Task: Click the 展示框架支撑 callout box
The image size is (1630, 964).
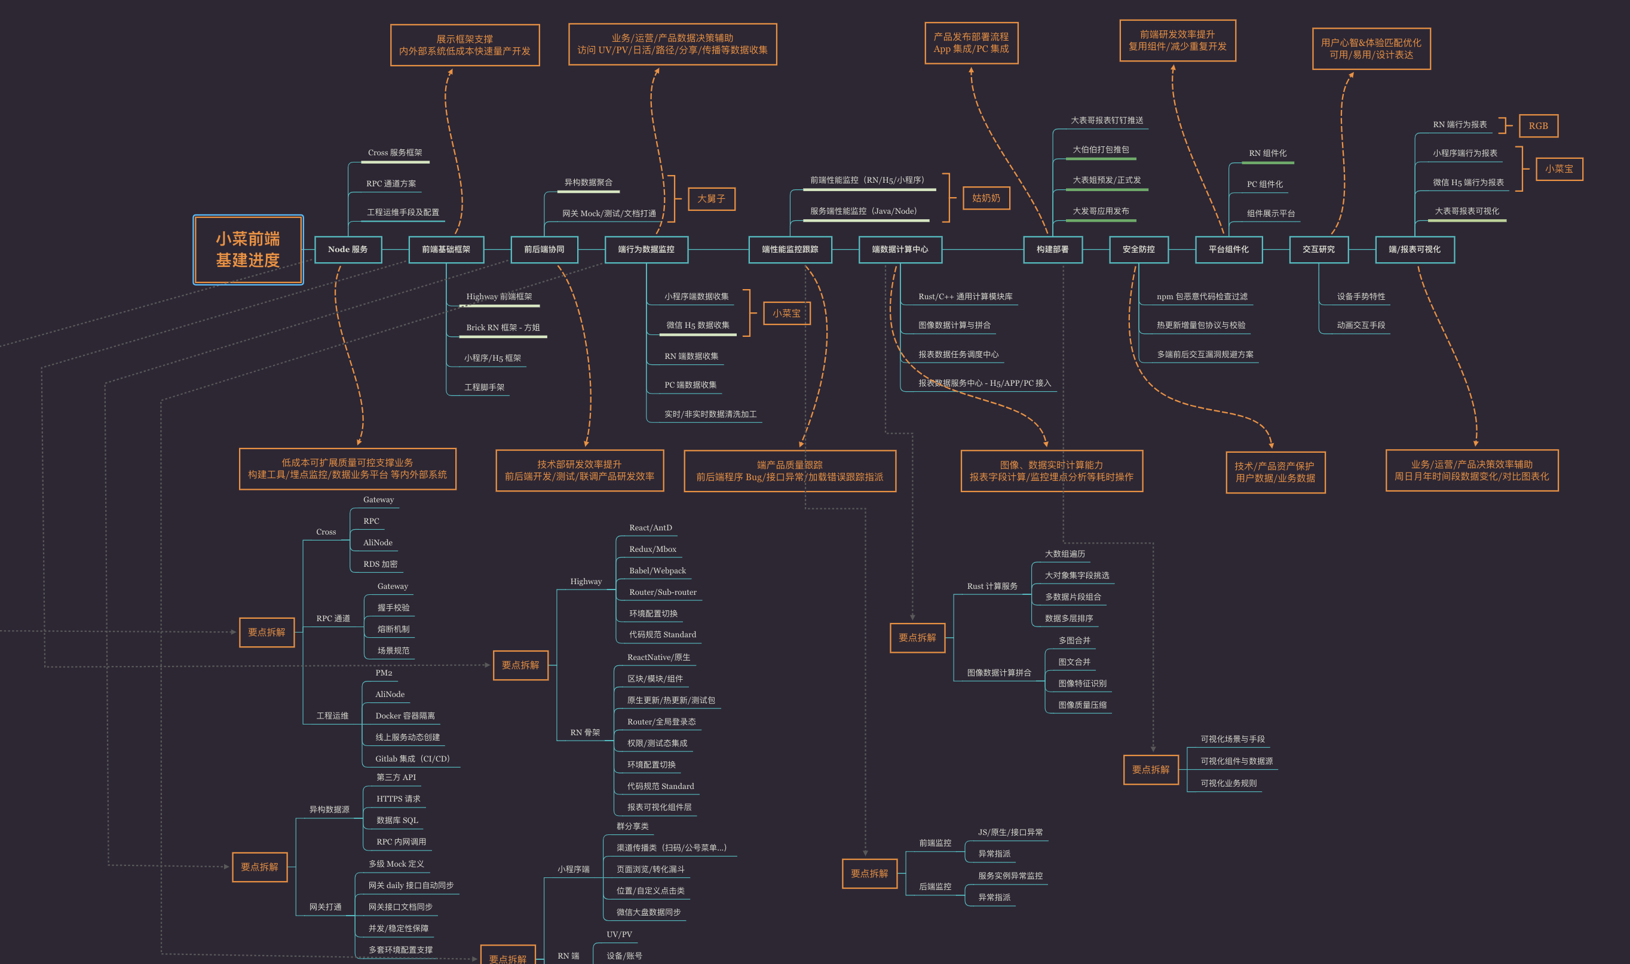Action: (x=464, y=45)
